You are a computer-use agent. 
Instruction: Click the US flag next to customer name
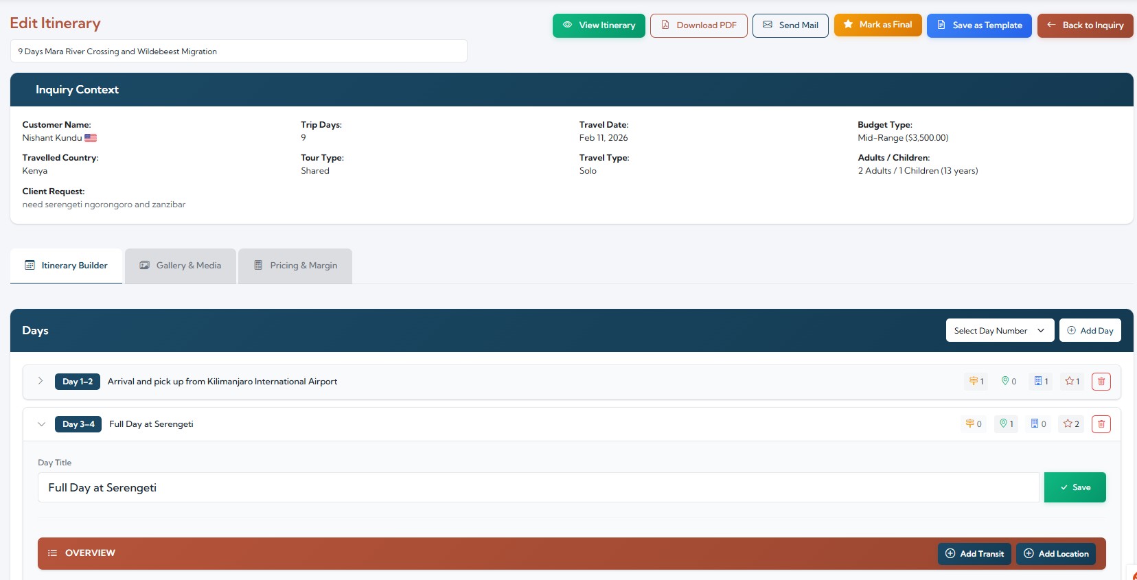point(91,138)
